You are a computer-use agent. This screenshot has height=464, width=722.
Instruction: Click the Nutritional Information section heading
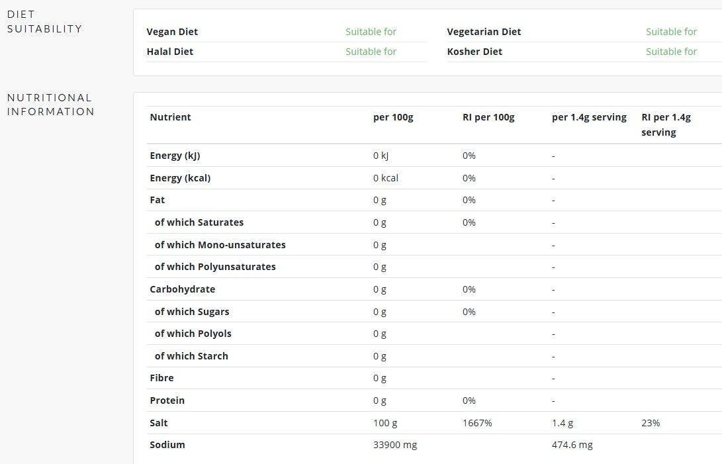pyautogui.click(x=51, y=105)
